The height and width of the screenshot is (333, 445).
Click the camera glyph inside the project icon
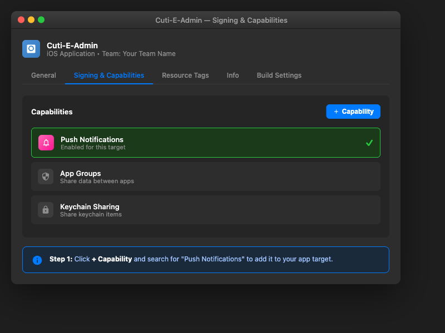click(x=31, y=49)
